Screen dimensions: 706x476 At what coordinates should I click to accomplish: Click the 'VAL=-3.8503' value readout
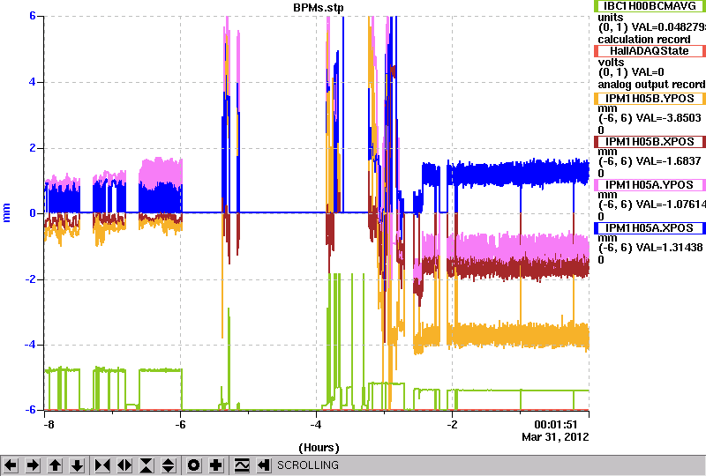pos(666,118)
